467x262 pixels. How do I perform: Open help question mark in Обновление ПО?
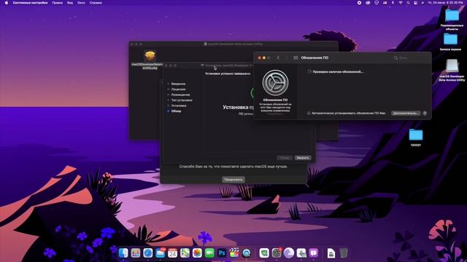(425, 114)
